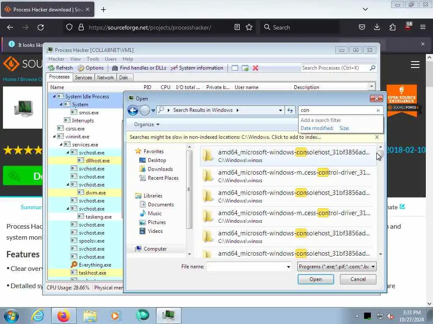Click the refresh arrows next to the address bar

point(290,110)
